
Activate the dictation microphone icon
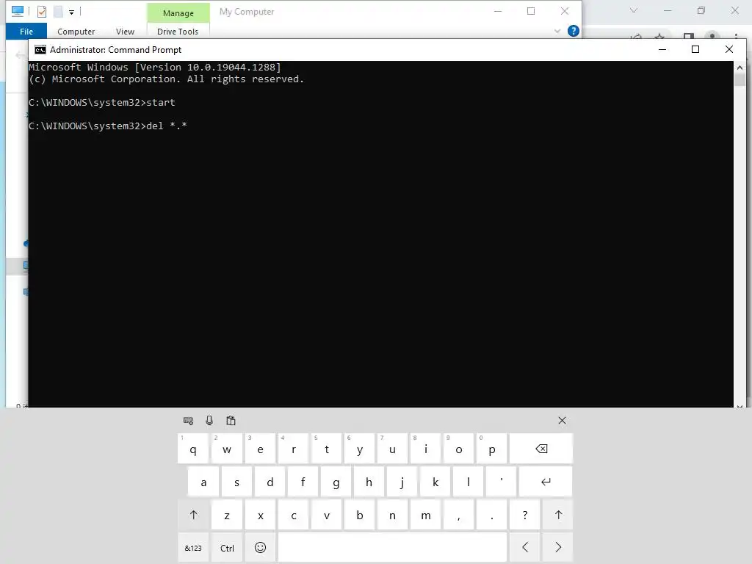(209, 421)
